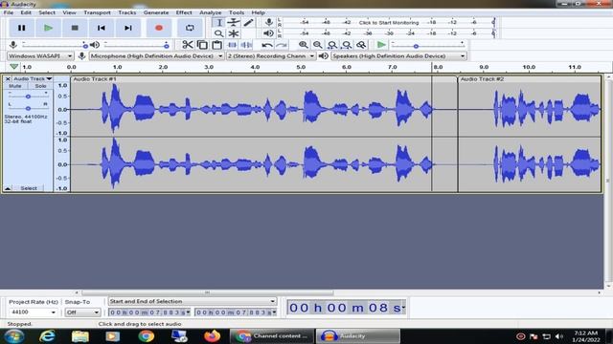Open the Windows WASAPI host dropdown

pyautogui.click(x=40, y=56)
